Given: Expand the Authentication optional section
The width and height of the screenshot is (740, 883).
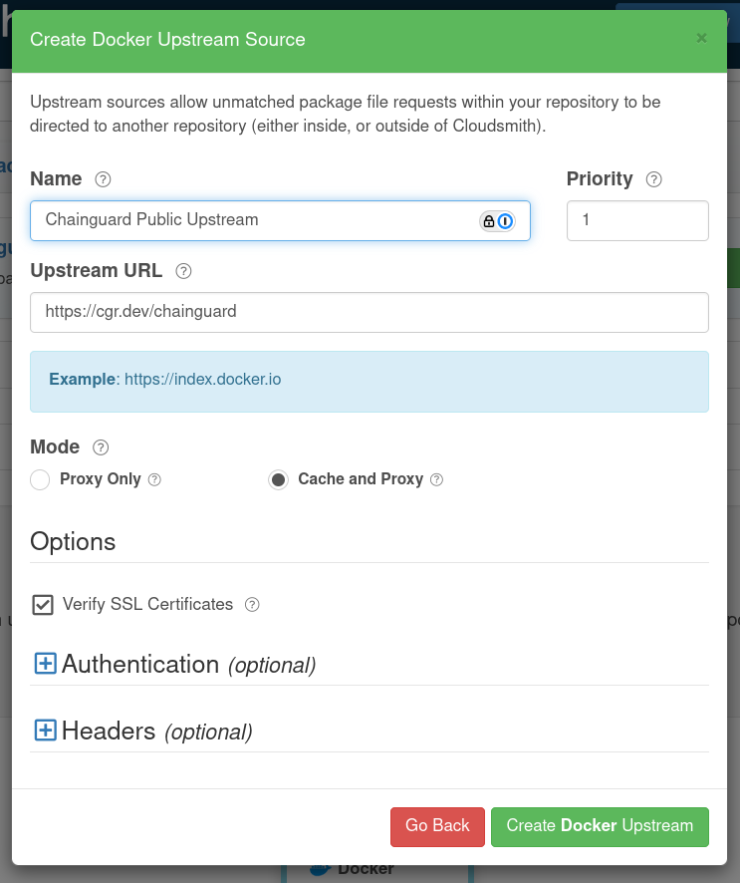Looking at the screenshot, I should [45, 662].
